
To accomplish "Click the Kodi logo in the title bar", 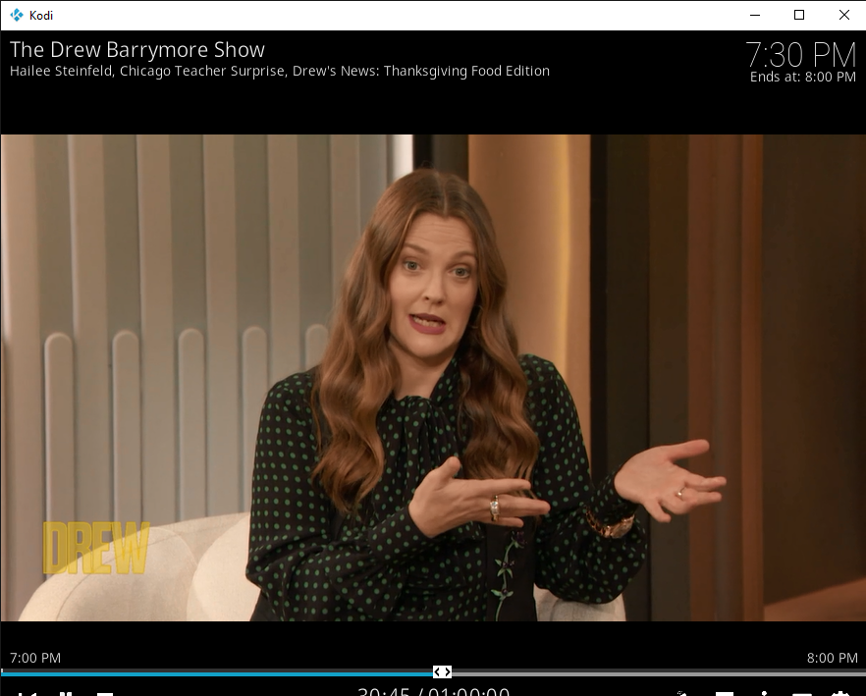I will pos(17,15).
